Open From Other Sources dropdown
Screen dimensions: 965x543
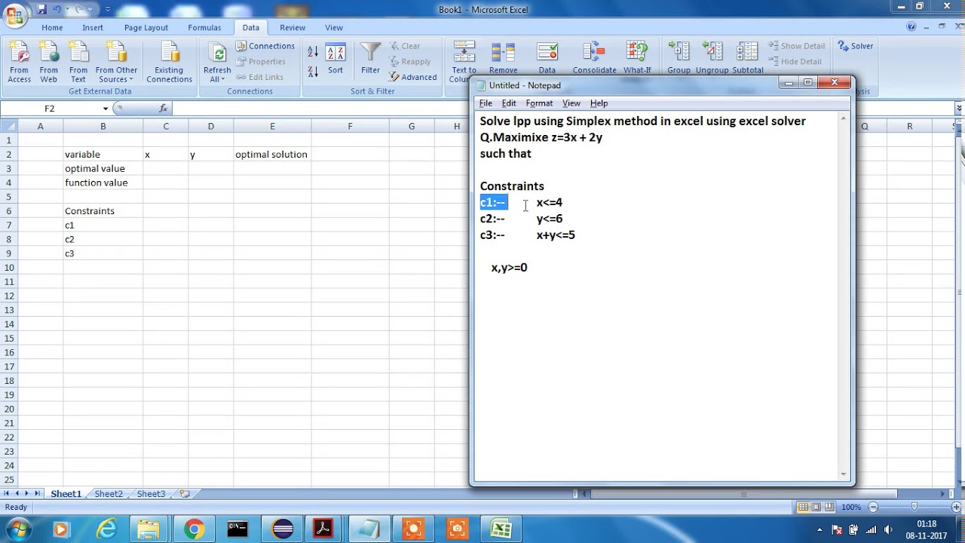tap(116, 63)
